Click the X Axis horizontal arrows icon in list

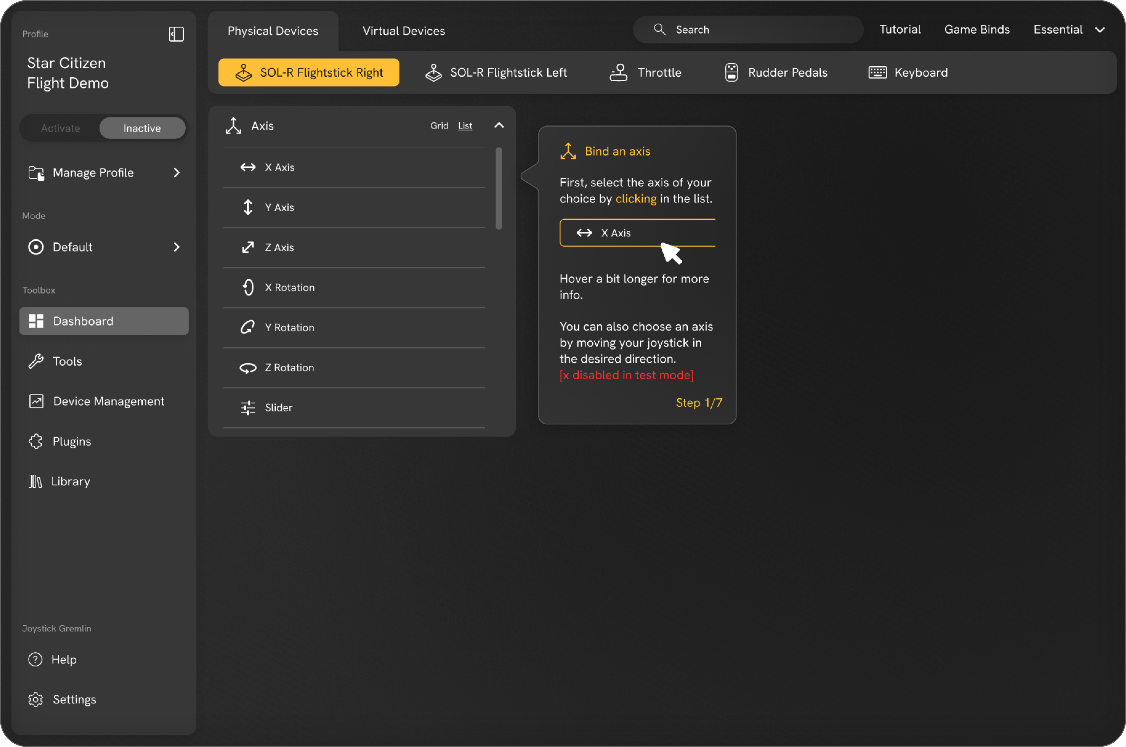[248, 167]
